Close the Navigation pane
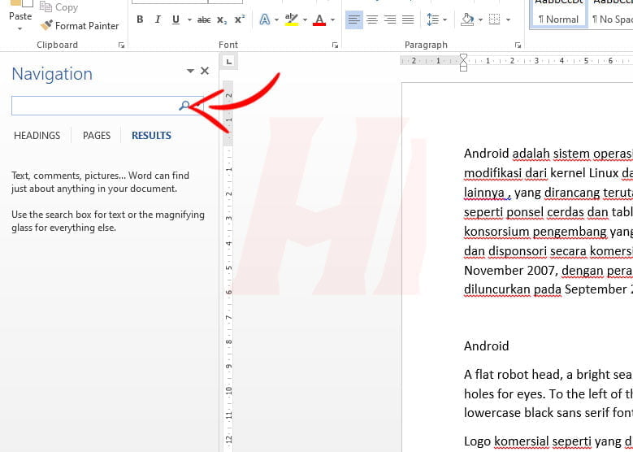This screenshot has height=452, width=633. pos(205,71)
